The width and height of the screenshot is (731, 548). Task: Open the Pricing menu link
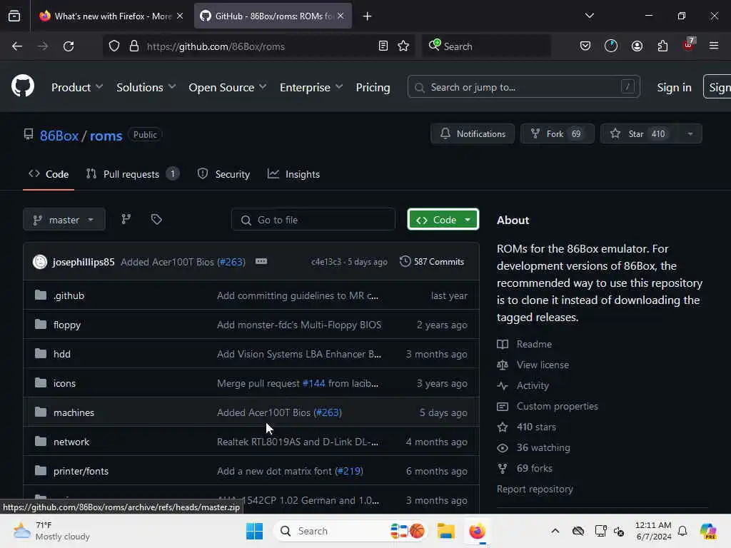tap(373, 87)
